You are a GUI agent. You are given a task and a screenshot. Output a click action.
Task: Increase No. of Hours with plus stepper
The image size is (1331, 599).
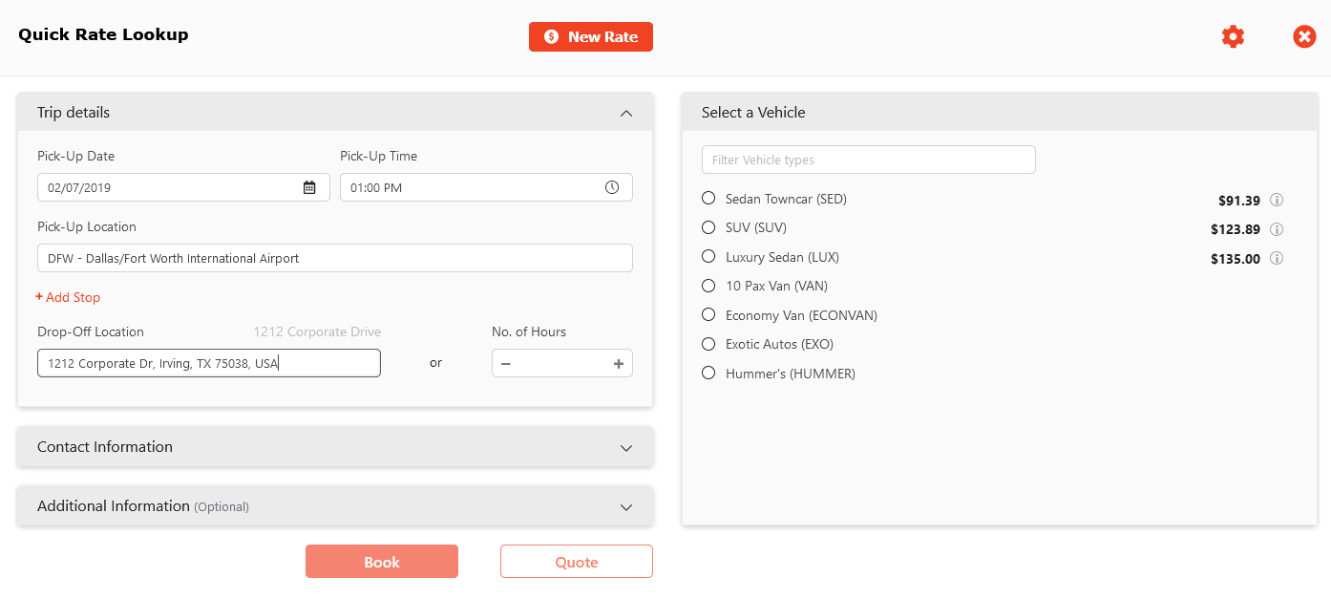(x=618, y=363)
